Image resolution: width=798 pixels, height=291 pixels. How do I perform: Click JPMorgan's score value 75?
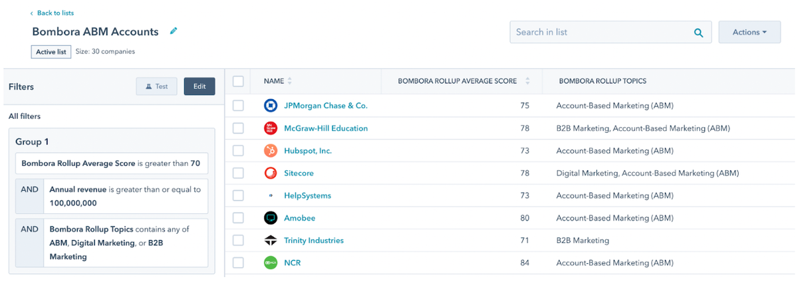click(x=525, y=106)
